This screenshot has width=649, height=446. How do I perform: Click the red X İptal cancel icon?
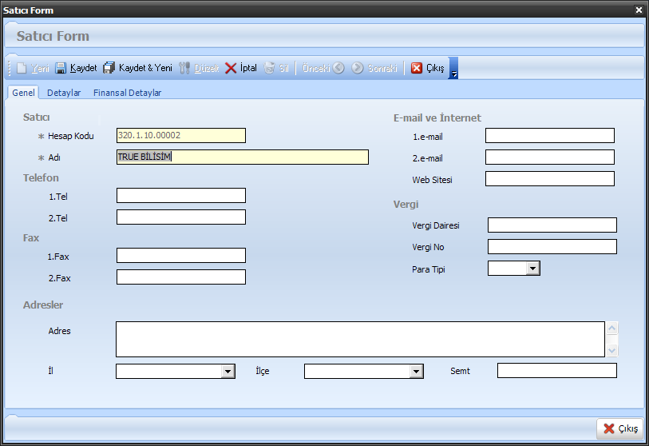pyautogui.click(x=231, y=69)
